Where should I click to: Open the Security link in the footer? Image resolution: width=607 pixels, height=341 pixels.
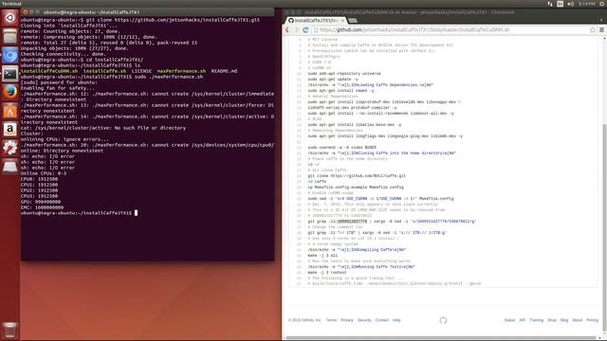pos(364,320)
